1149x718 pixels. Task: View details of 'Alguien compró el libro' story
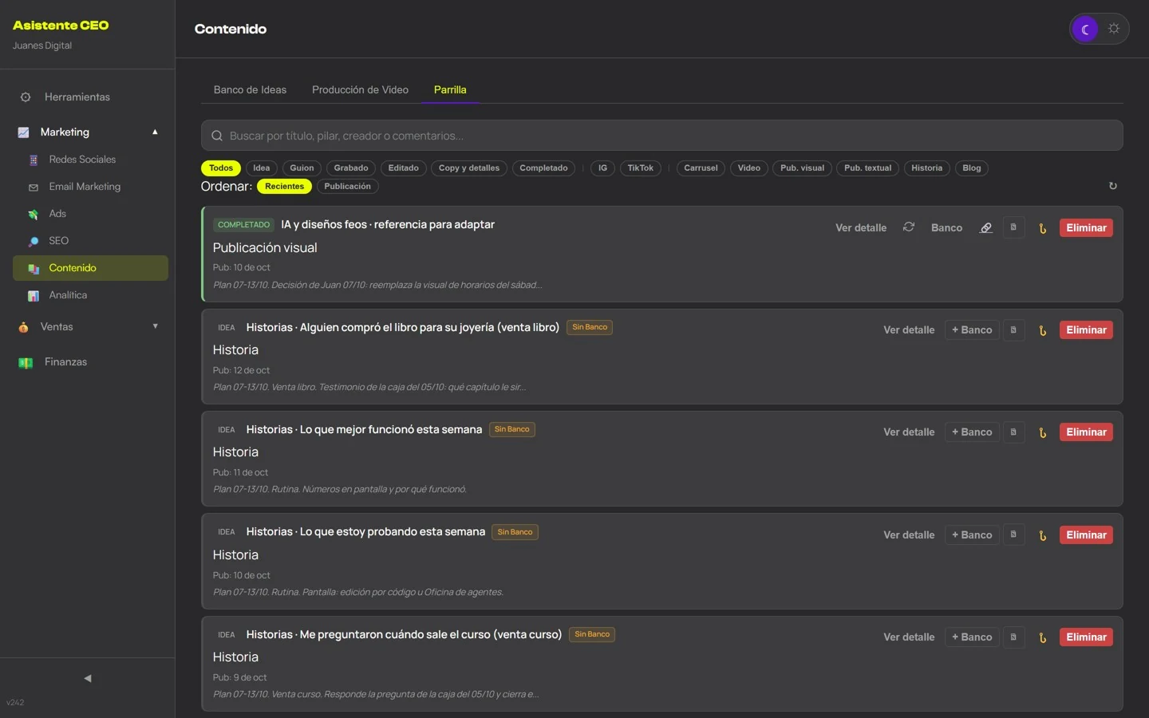909,329
